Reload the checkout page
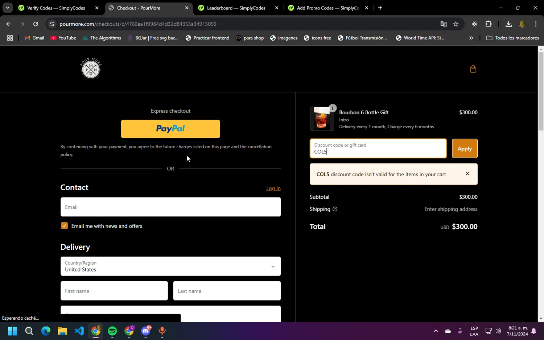The height and width of the screenshot is (340, 544). click(36, 24)
